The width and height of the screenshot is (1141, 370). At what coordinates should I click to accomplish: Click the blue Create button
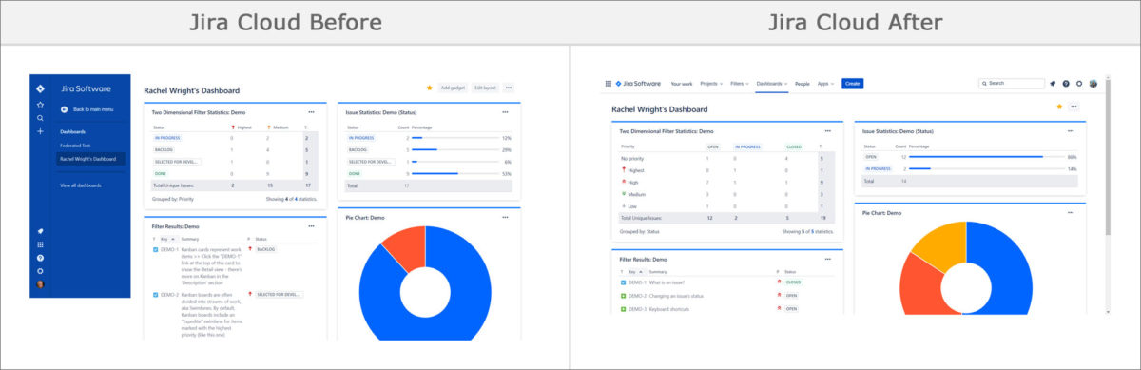[852, 84]
